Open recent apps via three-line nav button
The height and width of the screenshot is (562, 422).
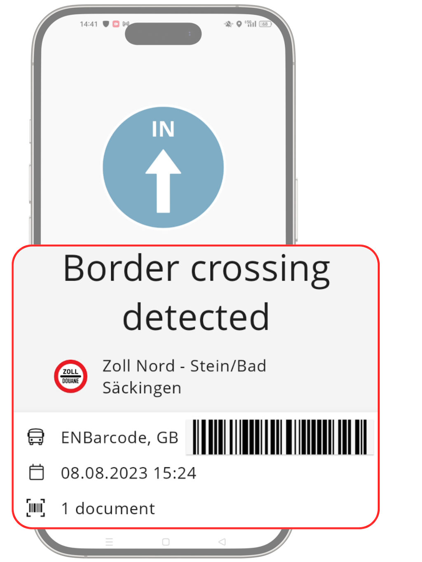coord(109,542)
